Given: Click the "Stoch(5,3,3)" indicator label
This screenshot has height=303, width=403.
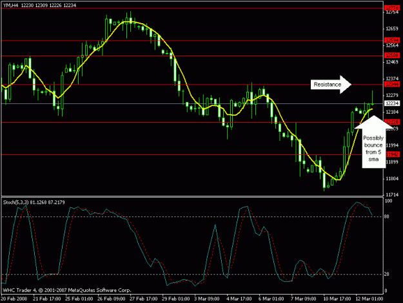Looking at the screenshot, I should pos(15,203).
